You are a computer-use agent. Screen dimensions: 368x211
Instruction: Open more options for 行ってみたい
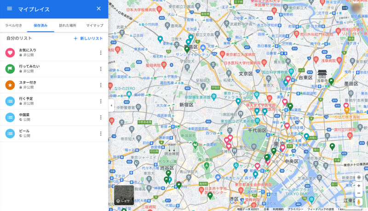click(101, 69)
